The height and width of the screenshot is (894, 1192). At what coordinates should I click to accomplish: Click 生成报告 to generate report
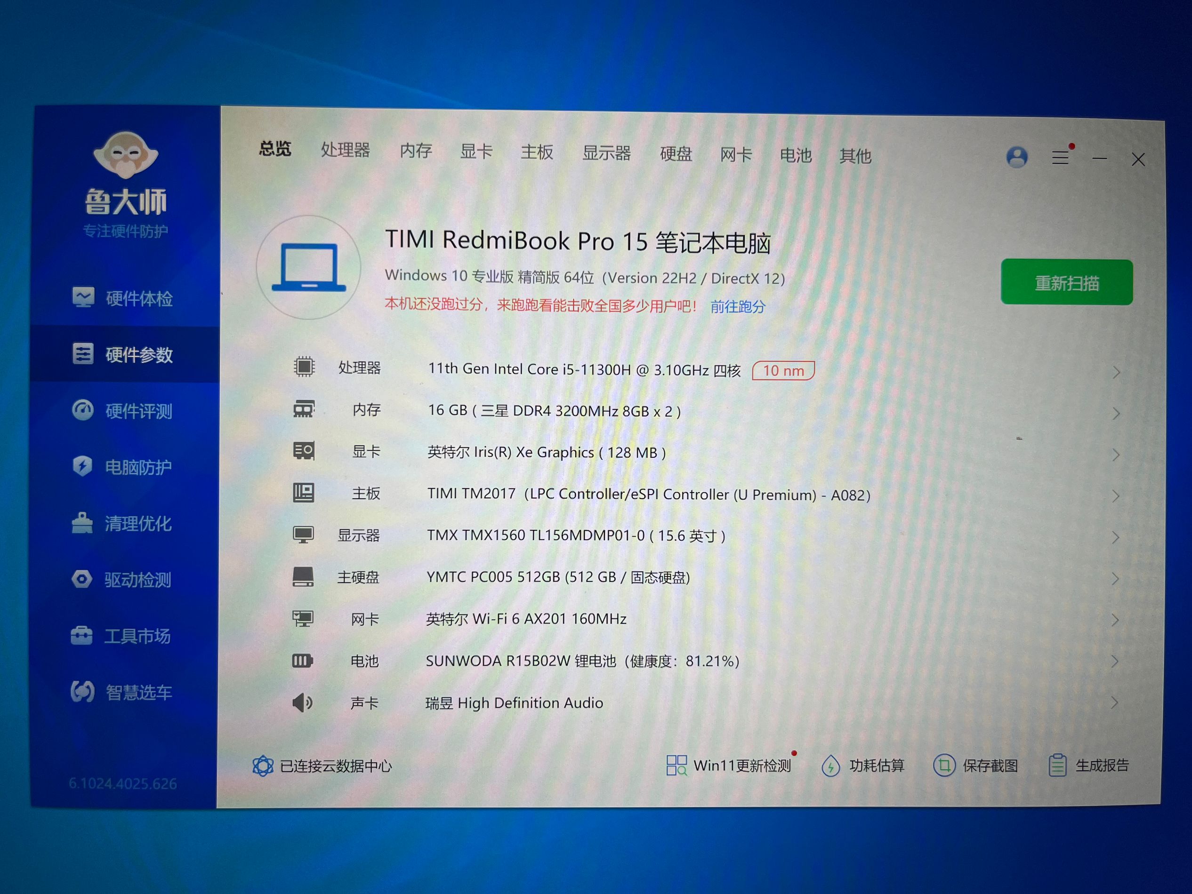[1088, 765]
